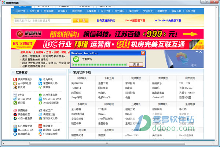This screenshot has width=220, height=147.
Task: Open the 拍大师 icon
Action: 15,87
